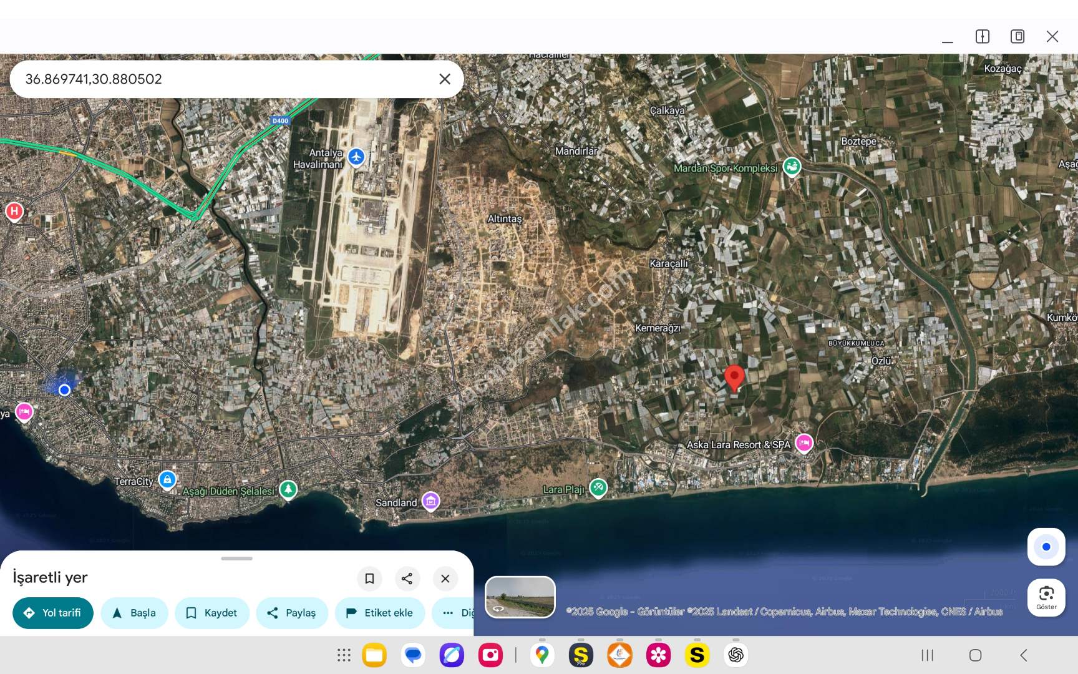Start navigation with Başla button
The height and width of the screenshot is (674, 1078).
point(134,613)
